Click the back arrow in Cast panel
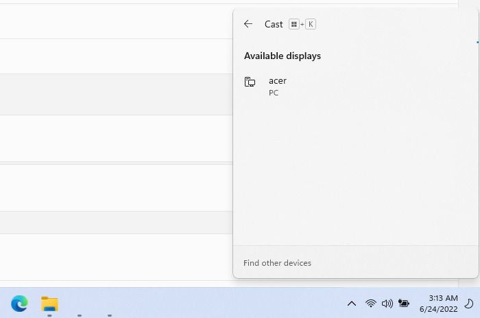480x318 pixels. [248, 24]
